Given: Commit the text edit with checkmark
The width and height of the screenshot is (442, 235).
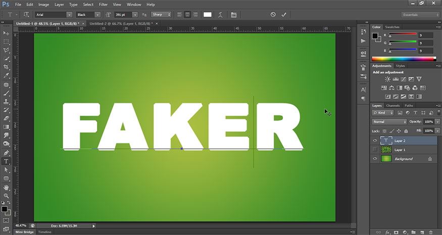Looking at the screenshot, I should click(x=284, y=15).
